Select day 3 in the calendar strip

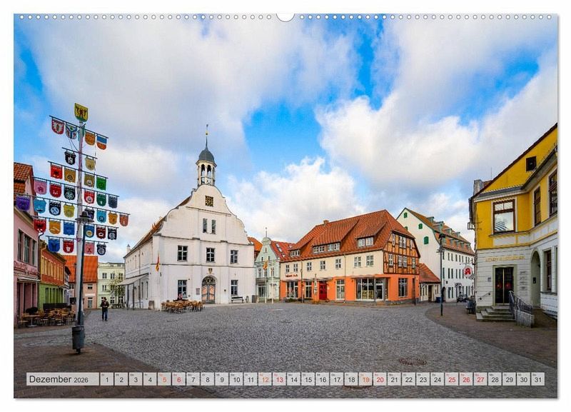pyautogui.click(x=136, y=379)
